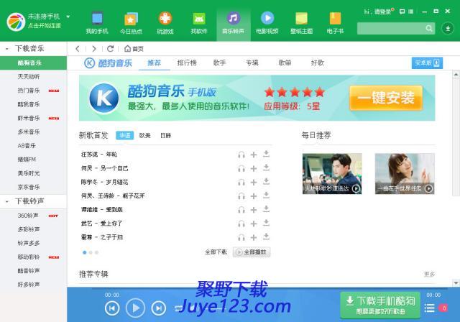
Task: Click the search magnifier icon
Action: pos(429,29)
